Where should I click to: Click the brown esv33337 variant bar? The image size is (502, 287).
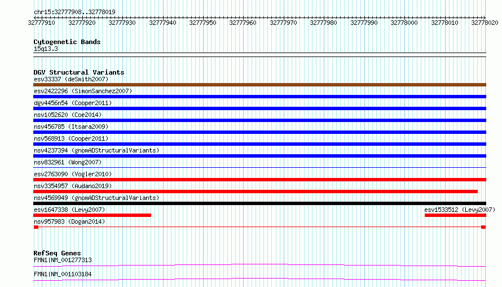pyautogui.click(x=259, y=85)
